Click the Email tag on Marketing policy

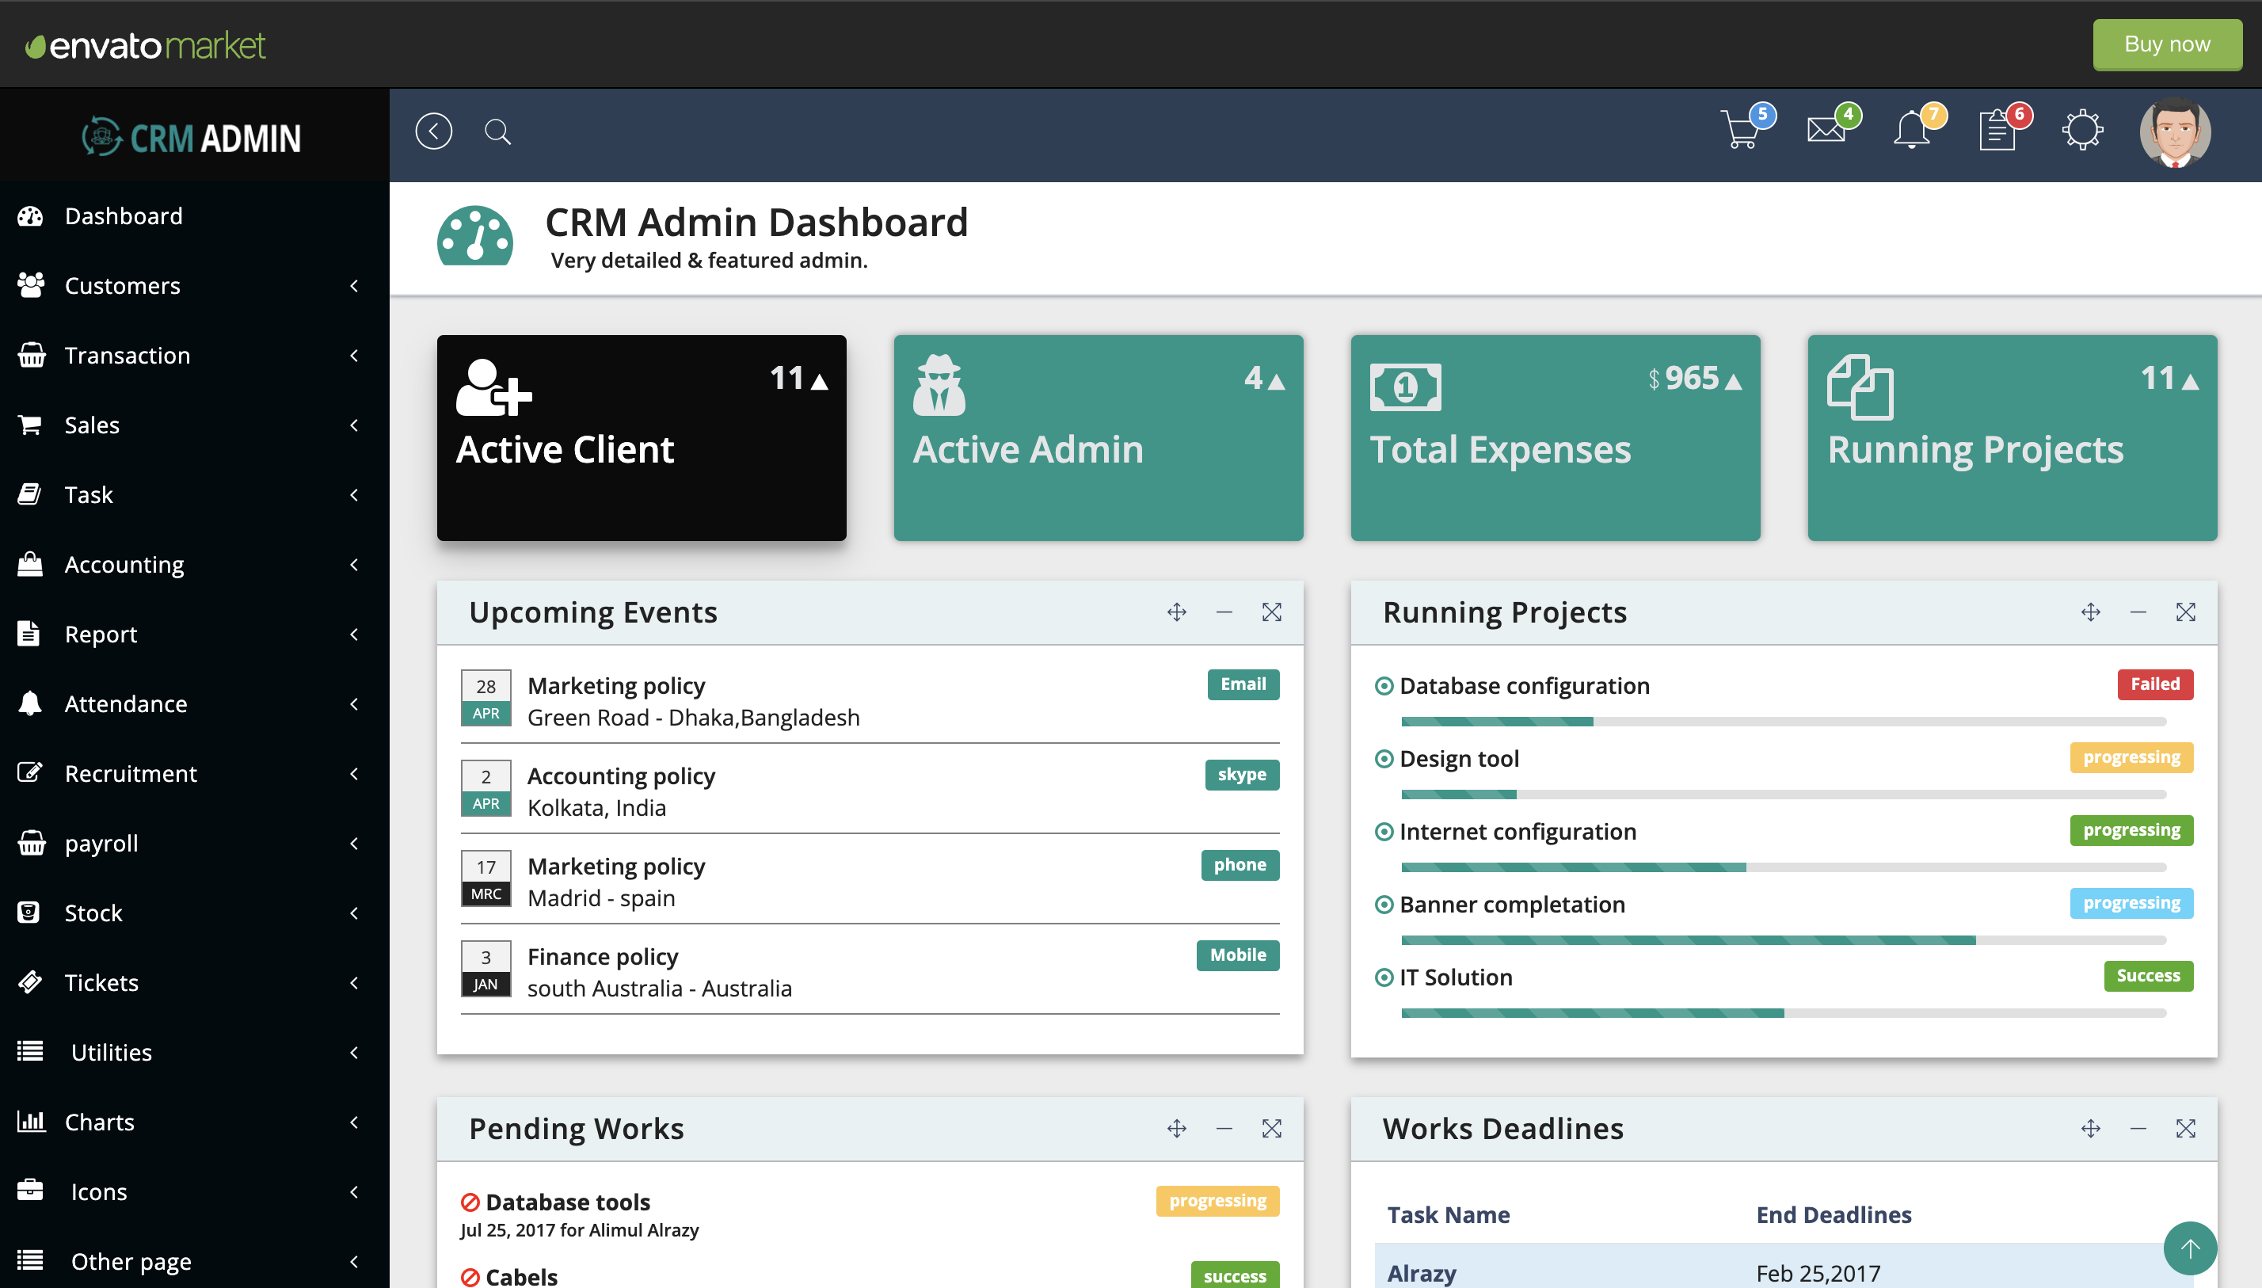coord(1243,684)
